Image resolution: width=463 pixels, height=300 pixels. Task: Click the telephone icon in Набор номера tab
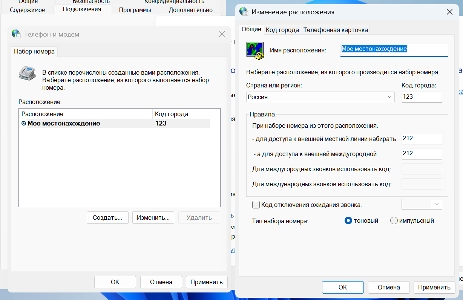click(27, 73)
